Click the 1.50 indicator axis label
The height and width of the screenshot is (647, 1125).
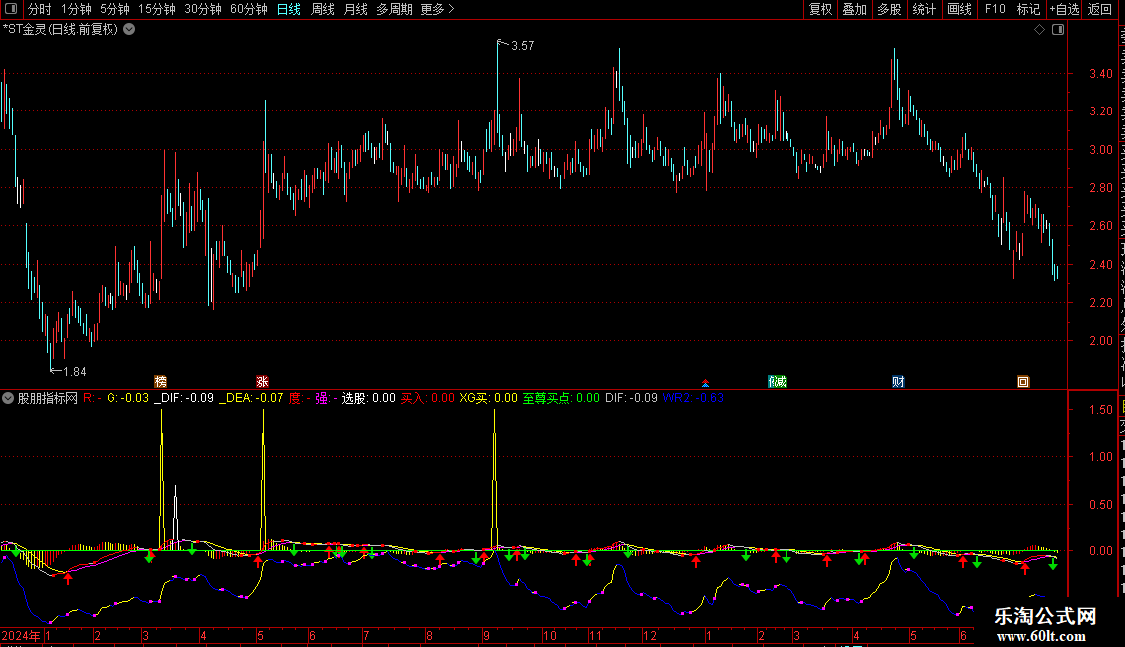[x=1100, y=409]
